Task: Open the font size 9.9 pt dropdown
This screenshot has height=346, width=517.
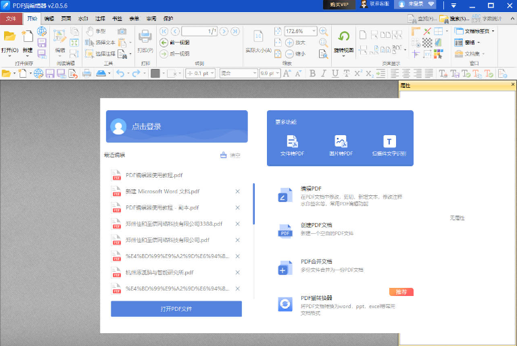Action: point(278,73)
